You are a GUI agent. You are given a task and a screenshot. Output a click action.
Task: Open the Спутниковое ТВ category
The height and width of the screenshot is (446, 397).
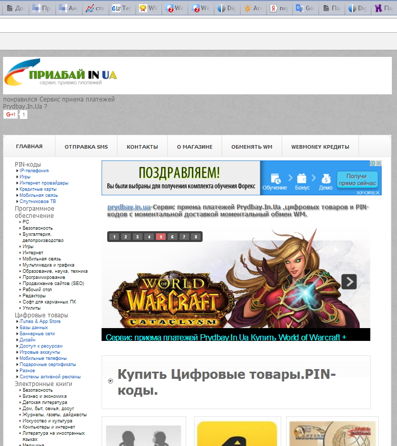37,201
